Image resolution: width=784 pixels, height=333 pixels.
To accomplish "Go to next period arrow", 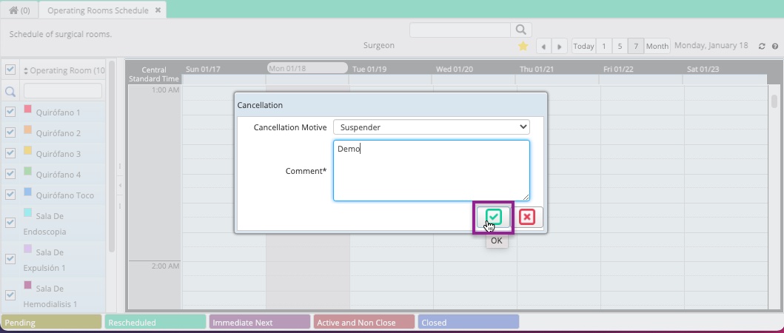I will (x=560, y=46).
